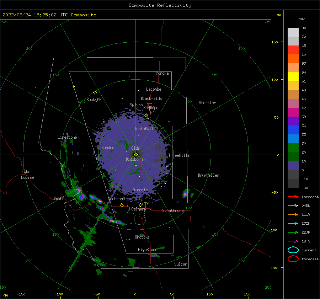This screenshot has width=320, height=299.
Task: Click the yellow diamond marker above Calgary
Action: pyautogui.click(x=140, y=205)
